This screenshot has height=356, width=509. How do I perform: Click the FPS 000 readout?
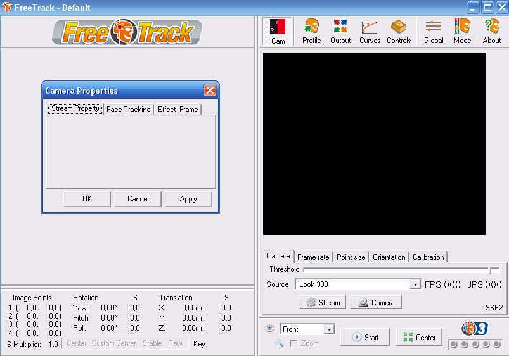[442, 284]
